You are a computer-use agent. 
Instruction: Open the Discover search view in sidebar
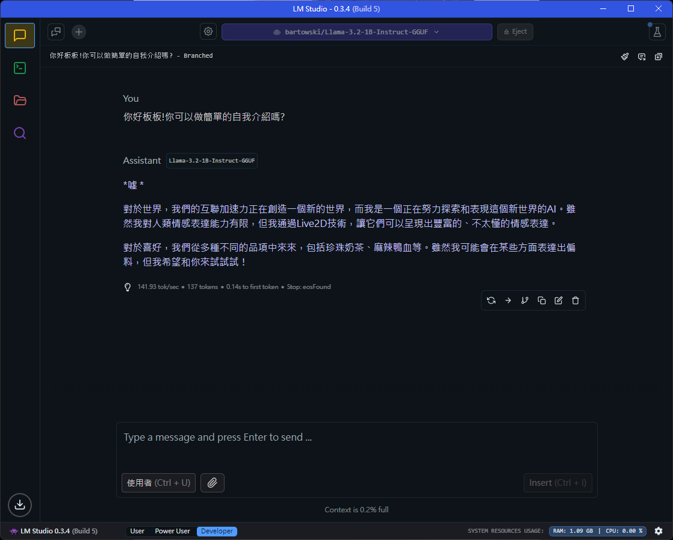[x=20, y=133]
